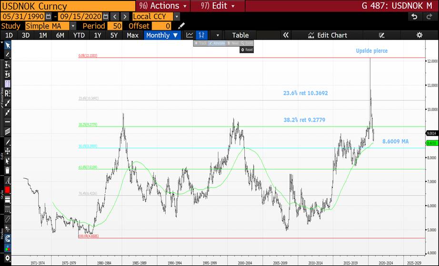The width and height of the screenshot is (439, 266).
Task: Click the end date field 09/15/2020
Action: (80, 17)
